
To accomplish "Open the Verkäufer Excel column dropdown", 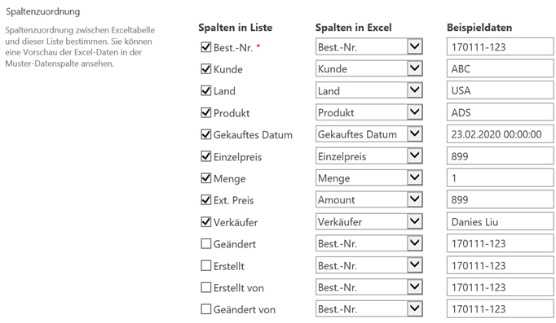I will 368,222.
